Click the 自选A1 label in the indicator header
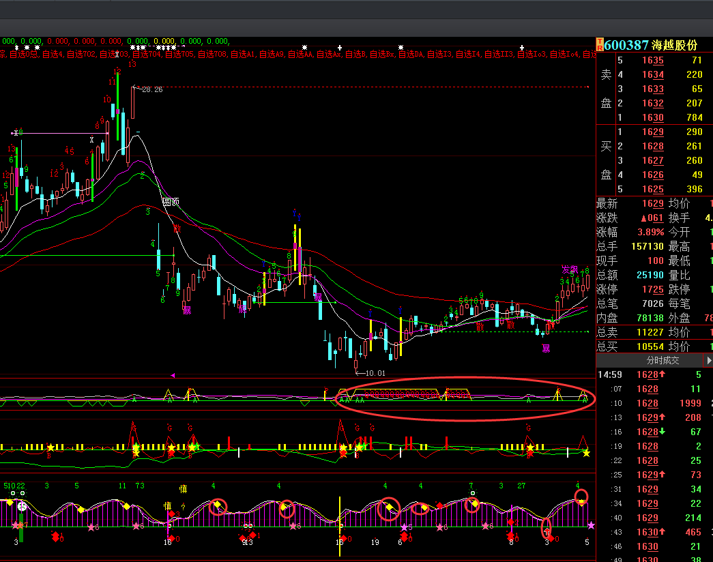Viewport: 713px width, 562px height. tap(242, 55)
